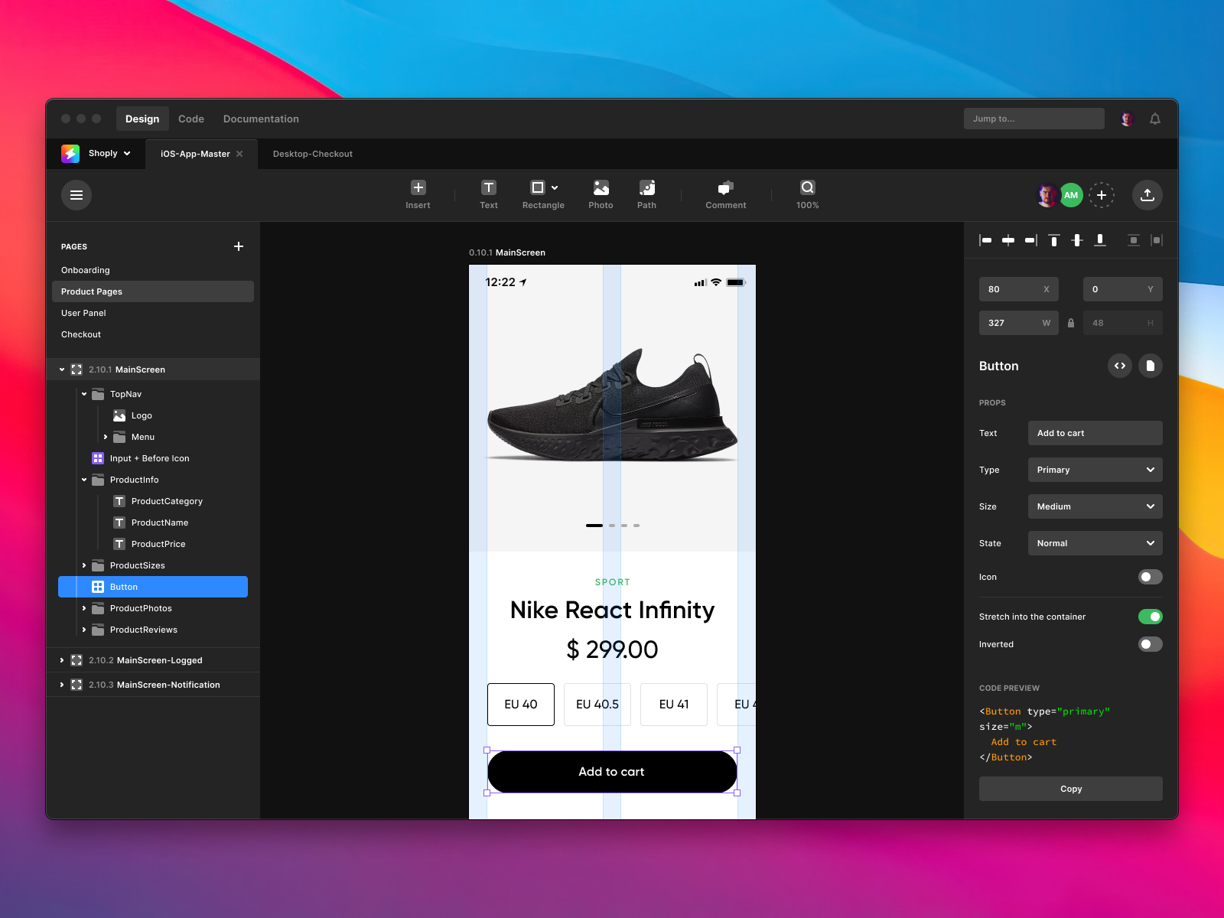Select the Comment tool
1224x918 pixels.
coord(725,194)
